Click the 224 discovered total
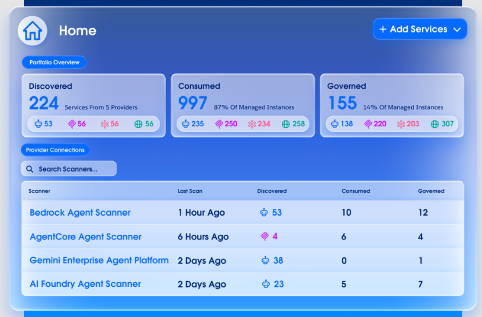482x317 pixels. point(44,103)
